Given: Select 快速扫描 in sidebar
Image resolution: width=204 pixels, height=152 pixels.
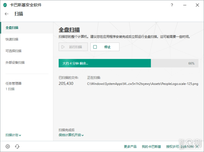Looking at the screenshot, I should click(12, 39).
